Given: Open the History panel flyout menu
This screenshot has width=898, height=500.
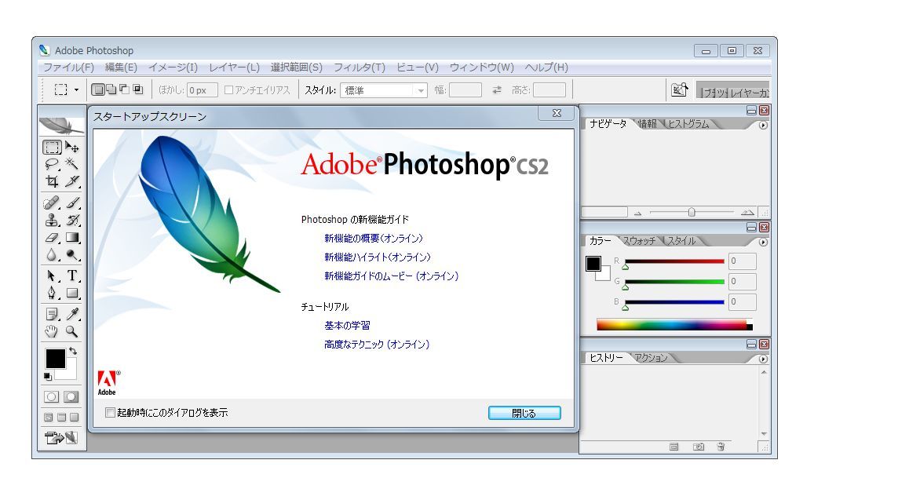Looking at the screenshot, I should 763,359.
